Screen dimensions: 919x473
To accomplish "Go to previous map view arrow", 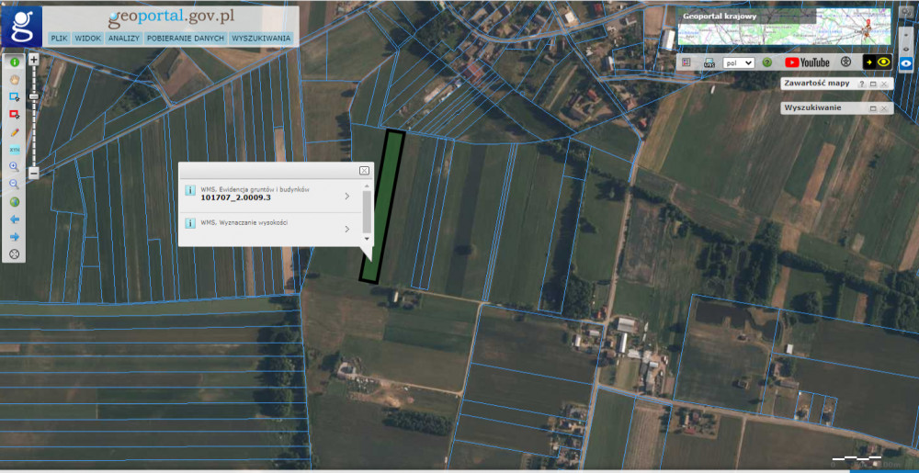I will 15,220.
